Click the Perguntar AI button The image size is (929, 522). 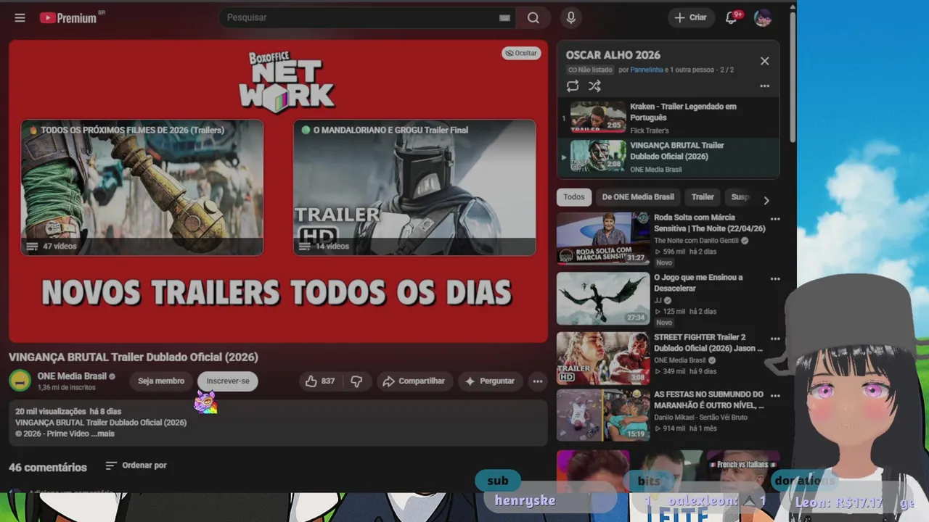(490, 381)
